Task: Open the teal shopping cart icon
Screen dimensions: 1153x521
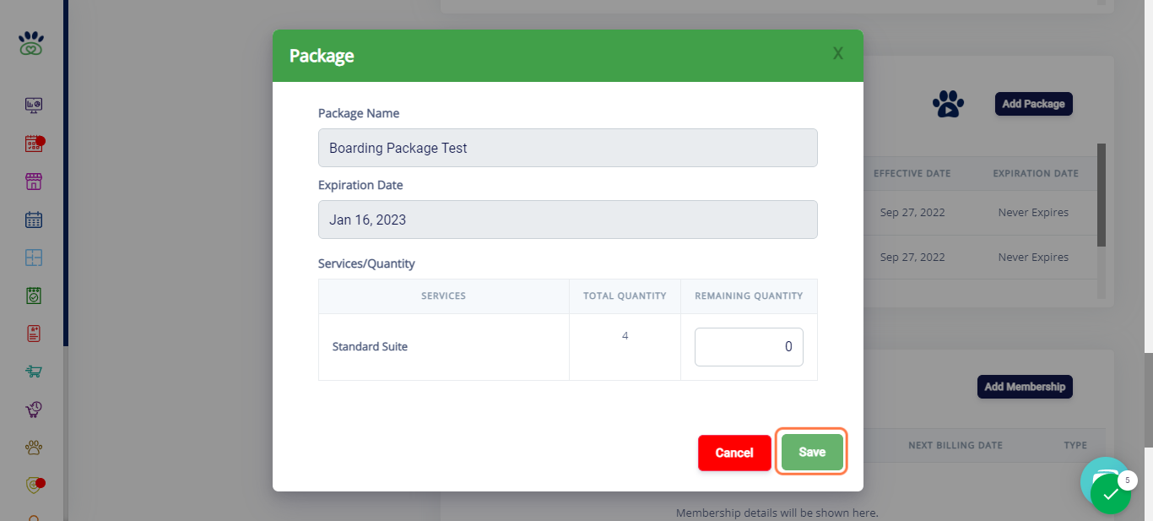Action: point(34,372)
